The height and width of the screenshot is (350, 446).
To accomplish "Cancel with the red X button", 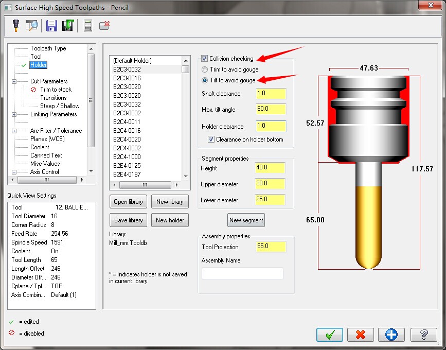I will click(x=361, y=335).
